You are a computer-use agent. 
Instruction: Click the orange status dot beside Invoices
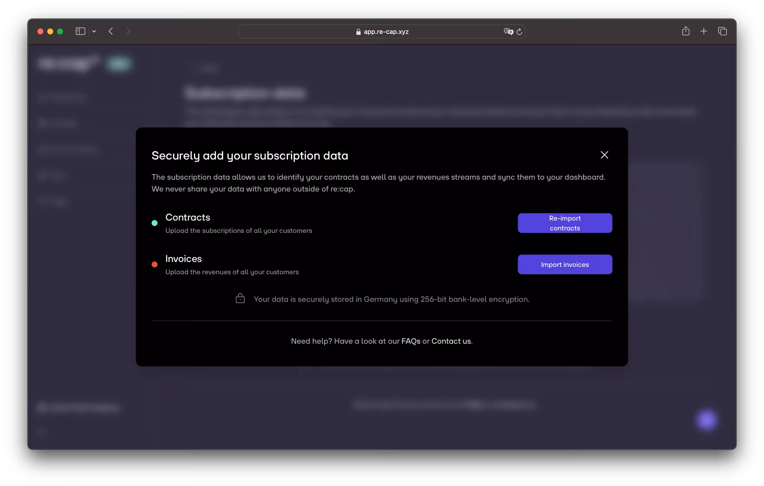pyautogui.click(x=155, y=264)
